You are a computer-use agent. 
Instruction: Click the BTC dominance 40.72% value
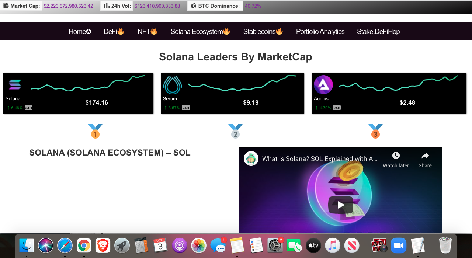point(253,6)
